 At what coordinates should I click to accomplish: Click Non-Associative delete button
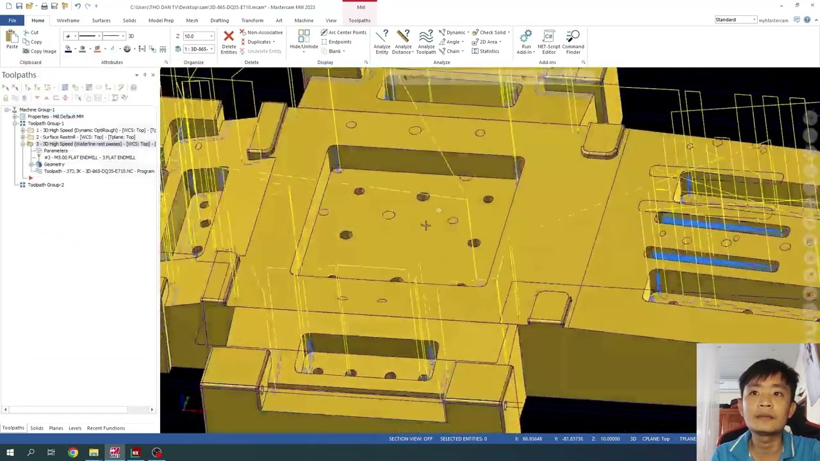click(261, 32)
